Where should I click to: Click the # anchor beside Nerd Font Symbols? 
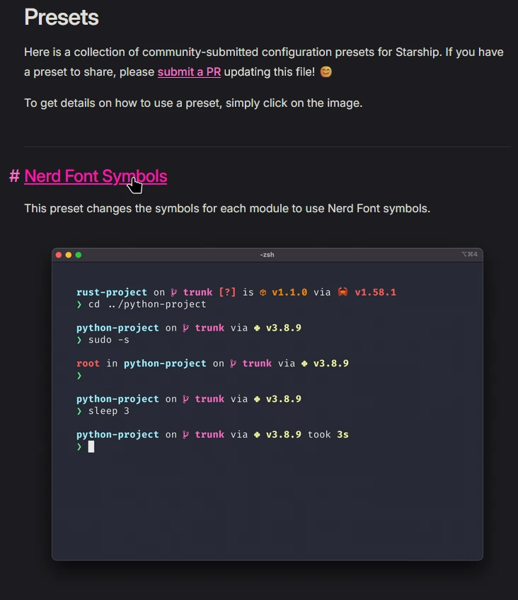14,176
